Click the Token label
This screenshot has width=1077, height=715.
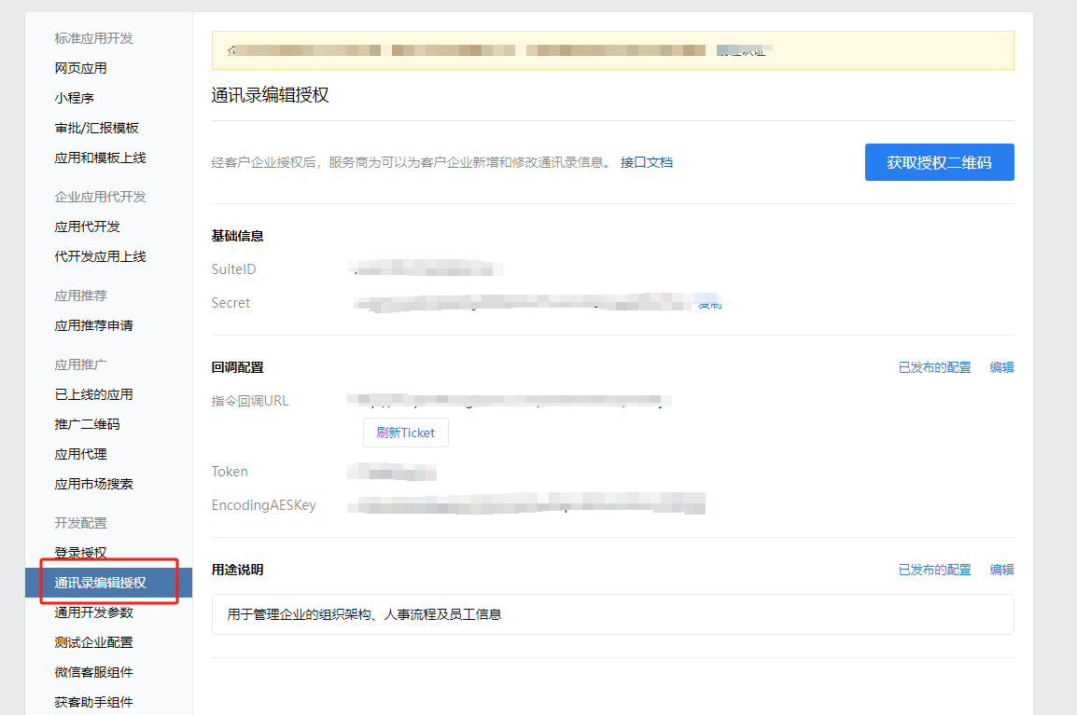click(x=230, y=472)
